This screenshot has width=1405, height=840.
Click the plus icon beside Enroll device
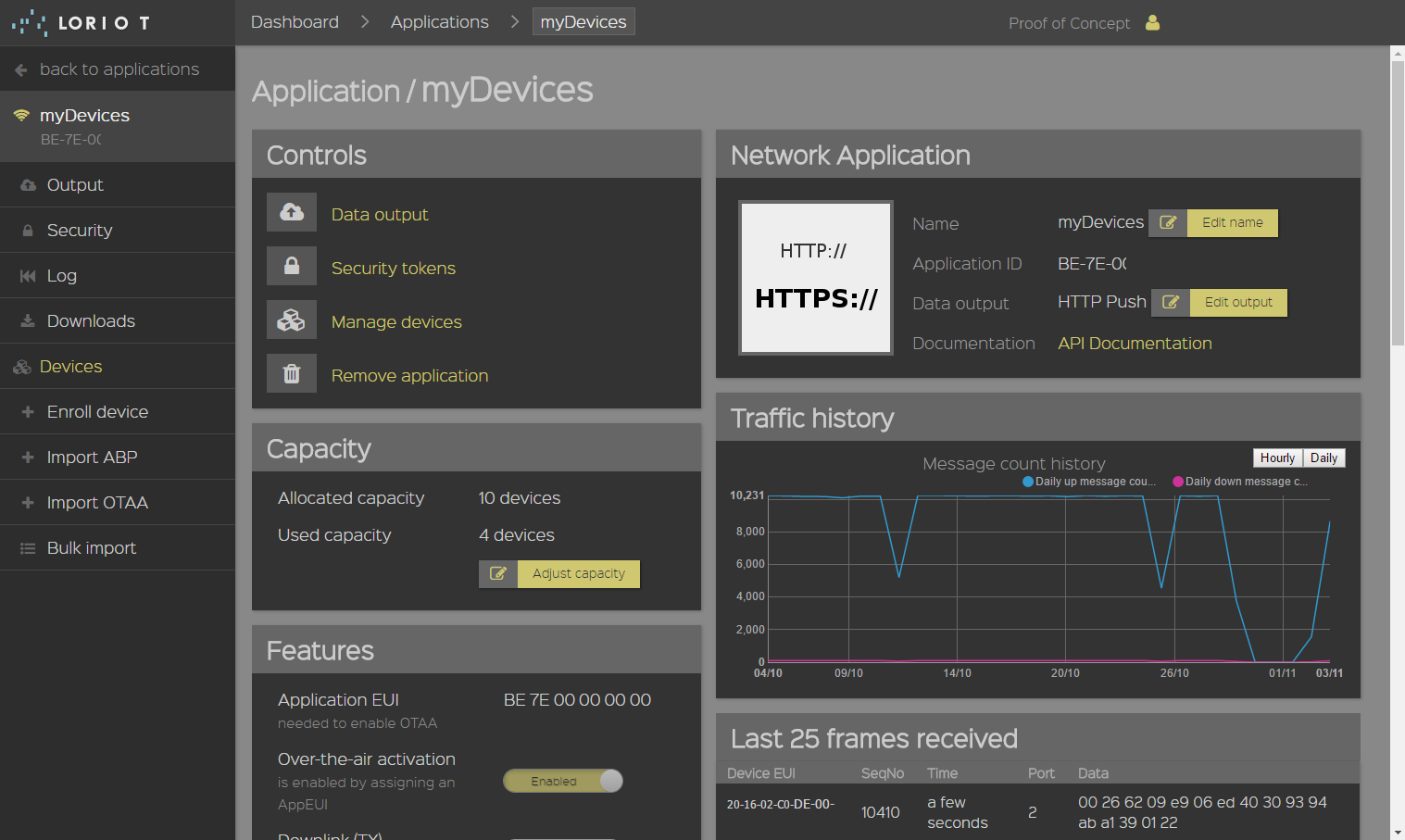pos(28,412)
